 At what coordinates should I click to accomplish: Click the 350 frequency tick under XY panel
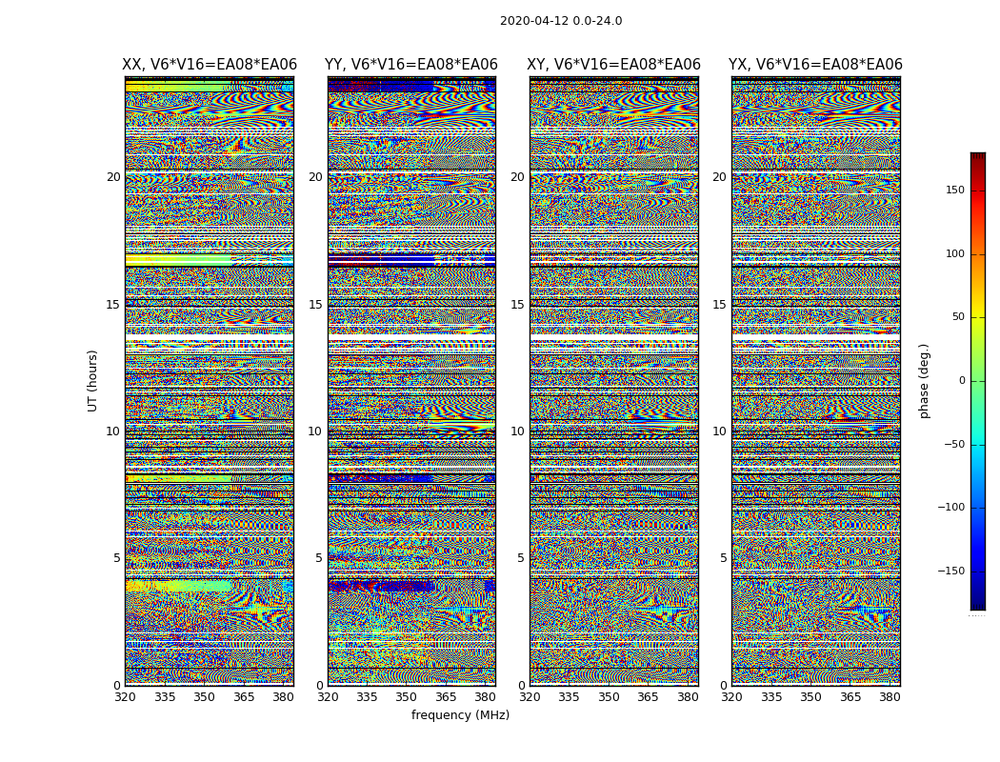(x=609, y=697)
